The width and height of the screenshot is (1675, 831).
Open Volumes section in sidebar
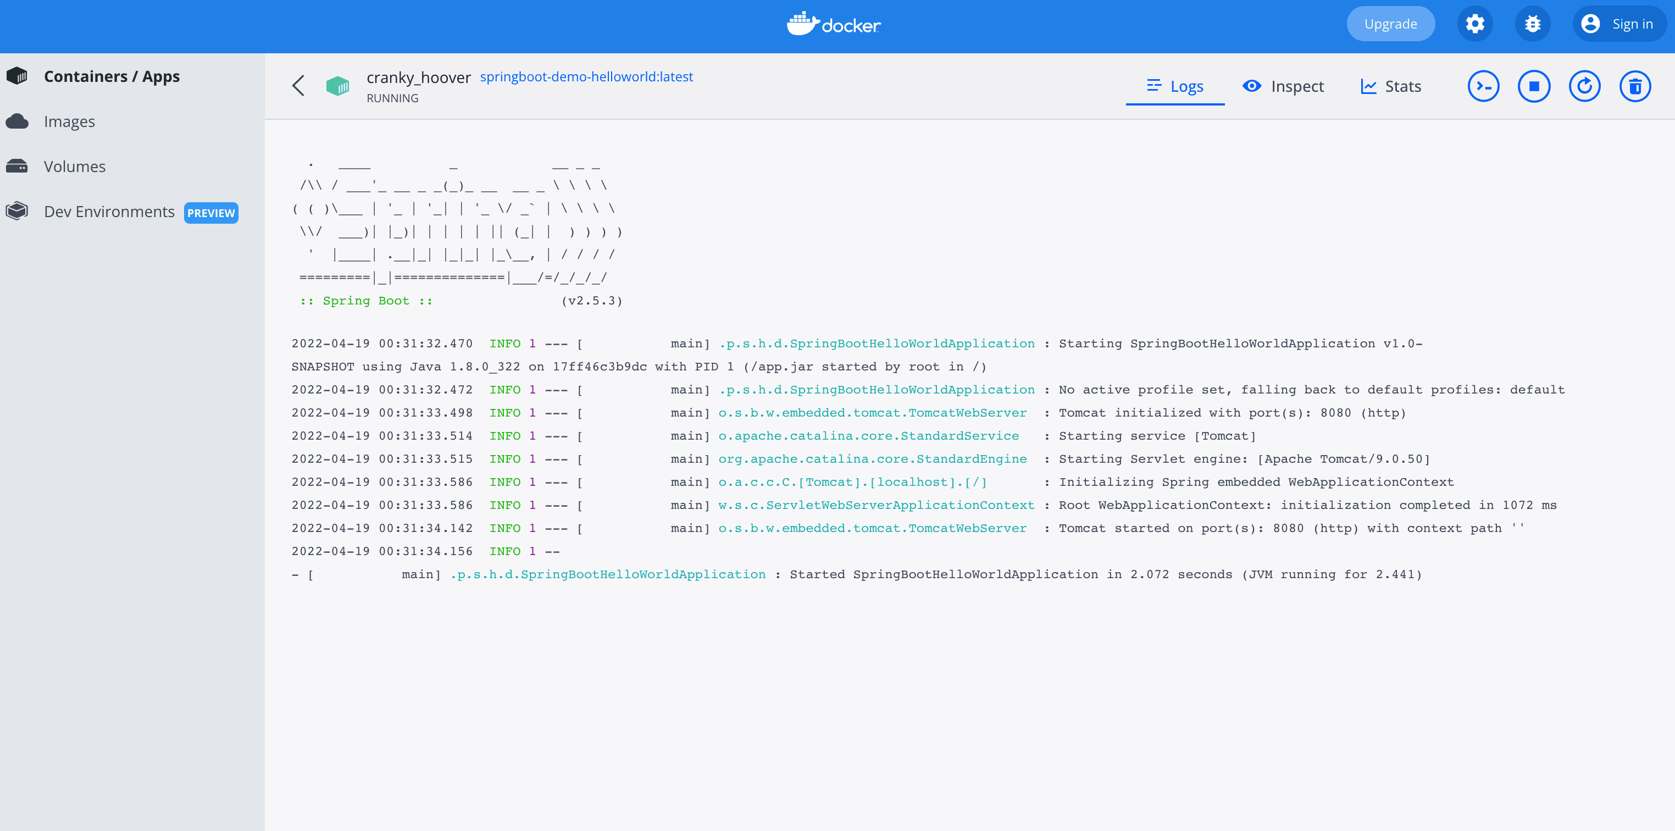tap(75, 167)
